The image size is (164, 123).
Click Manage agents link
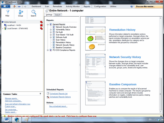click(x=12, y=98)
